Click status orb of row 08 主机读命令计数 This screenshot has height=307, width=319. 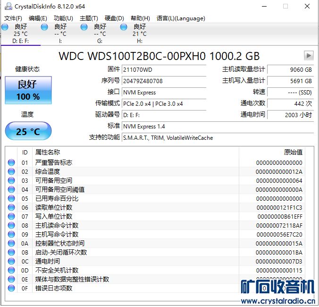[11, 225]
